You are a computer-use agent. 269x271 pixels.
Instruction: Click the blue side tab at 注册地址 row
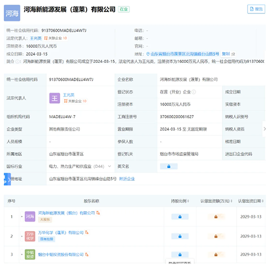pyautogui.click(x=7, y=179)
